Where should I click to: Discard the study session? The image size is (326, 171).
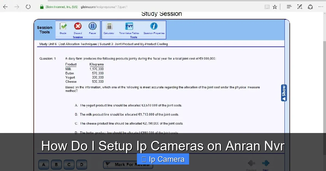[x=78, y=28]
